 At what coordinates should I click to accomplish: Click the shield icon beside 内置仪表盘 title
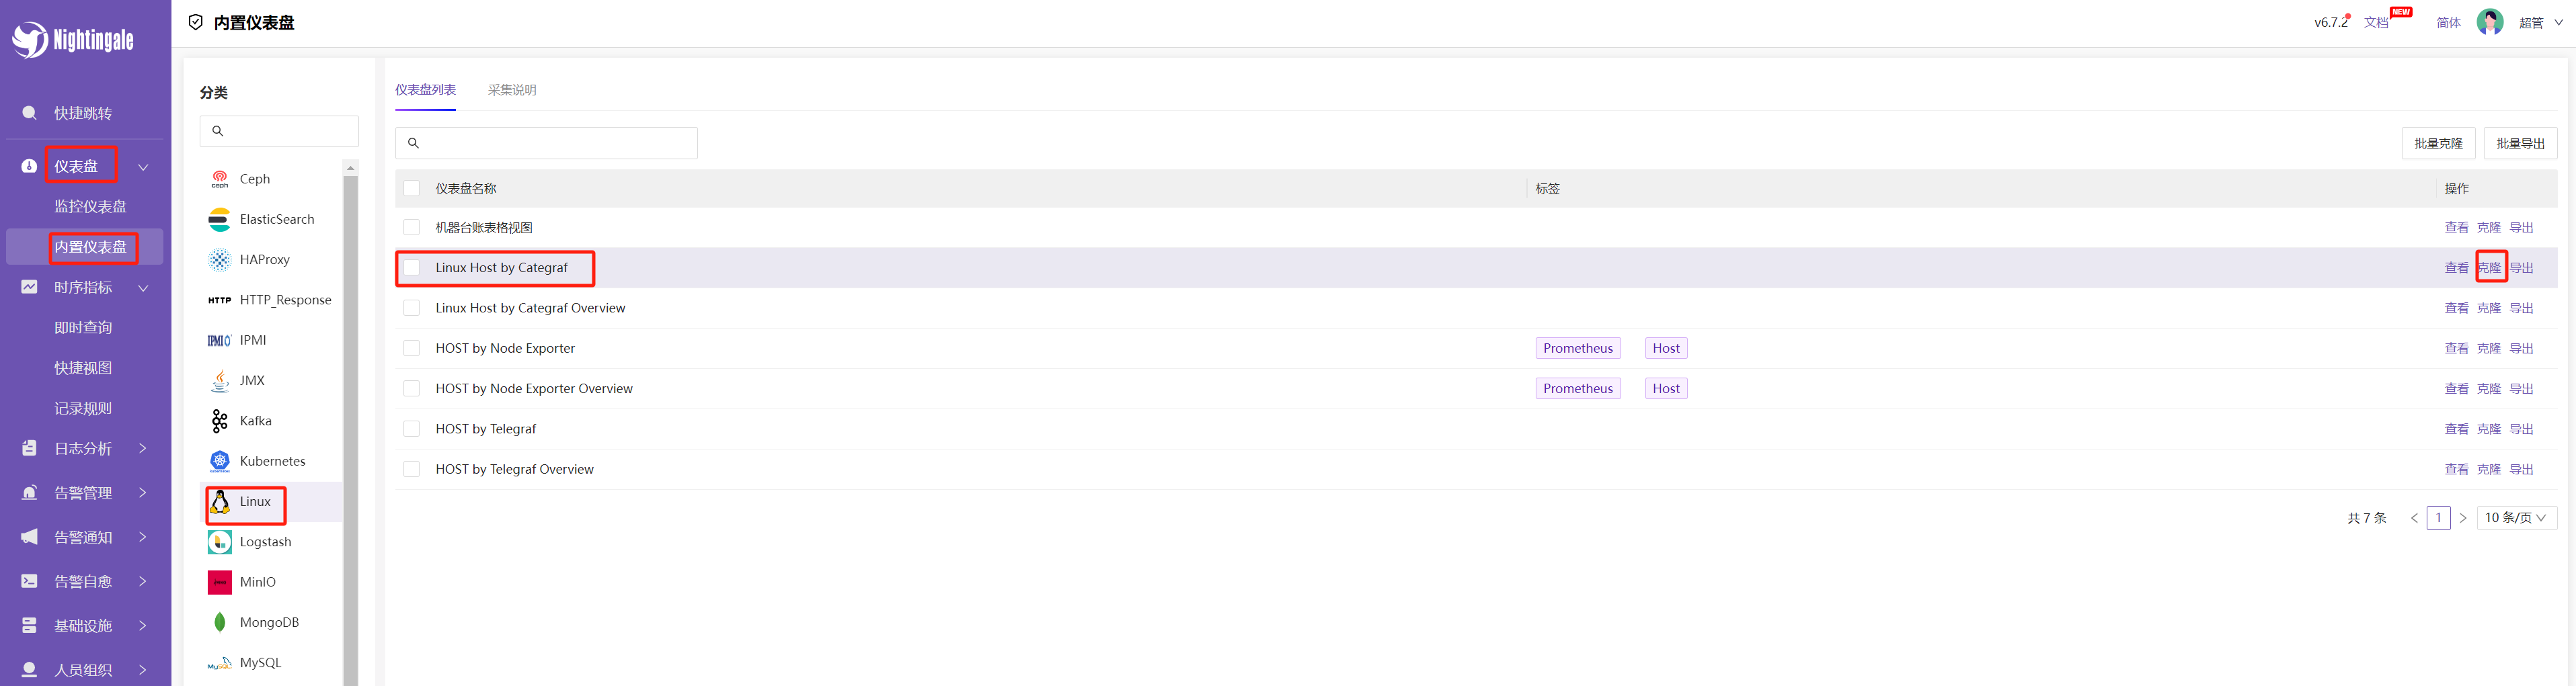(196, 22)
